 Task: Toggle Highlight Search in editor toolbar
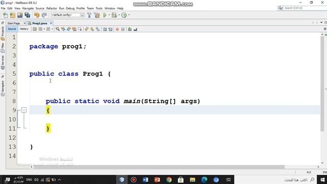pyautogui.click(x=74, y=29)
